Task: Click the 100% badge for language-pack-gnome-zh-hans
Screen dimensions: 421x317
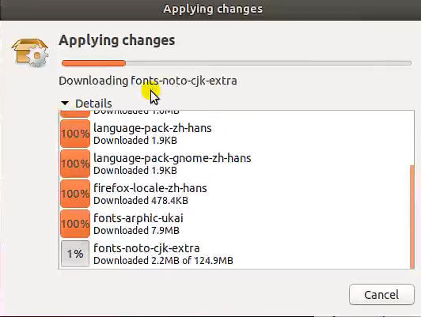Action: coord(75,164)
